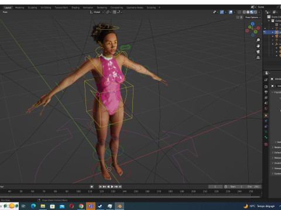The height and width of the screenshot is (210, 281).
Task: Open the World properties tab
Action: (266, 108)
